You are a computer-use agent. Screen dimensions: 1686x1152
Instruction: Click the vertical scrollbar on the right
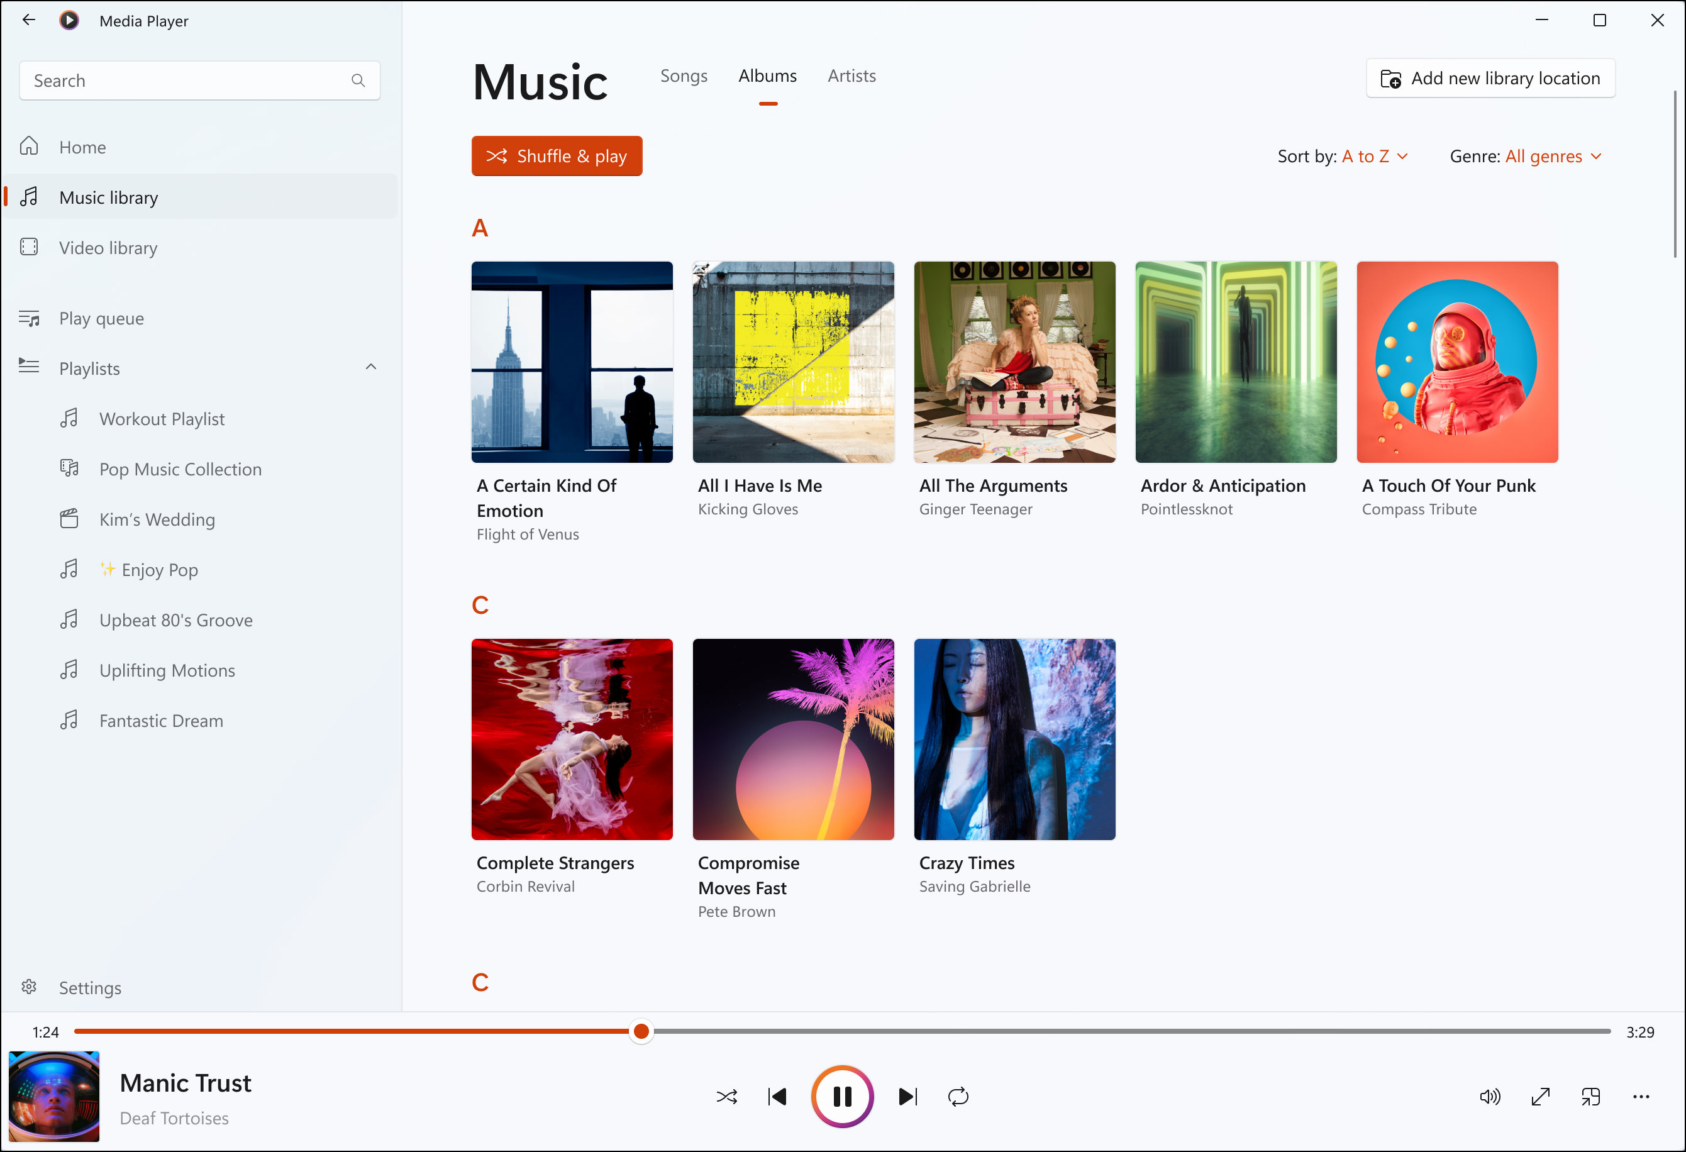coord(1675,174)
